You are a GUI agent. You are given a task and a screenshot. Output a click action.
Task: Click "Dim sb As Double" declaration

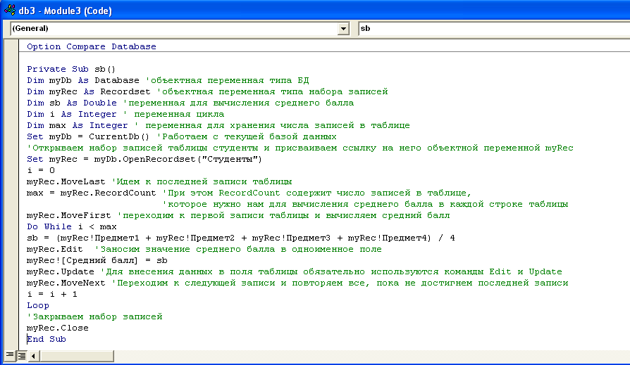tap(72, 103)
